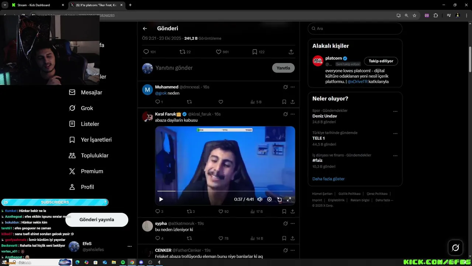Mute the video volume
472x266 pixels.
pyautogui.click(x=260, y=199)
